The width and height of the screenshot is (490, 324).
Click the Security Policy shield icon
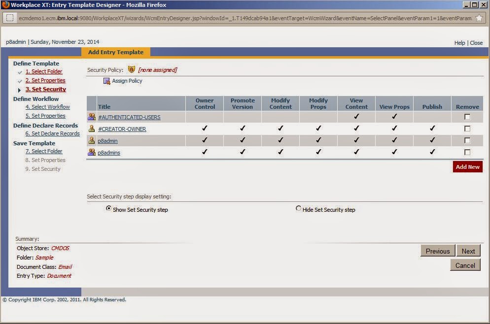[132, 69]
